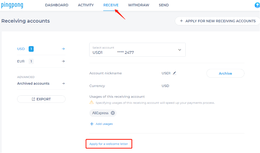The image size is (260, 153).
Task: Click the EXPORT button
Action: [x=41, y=99]
